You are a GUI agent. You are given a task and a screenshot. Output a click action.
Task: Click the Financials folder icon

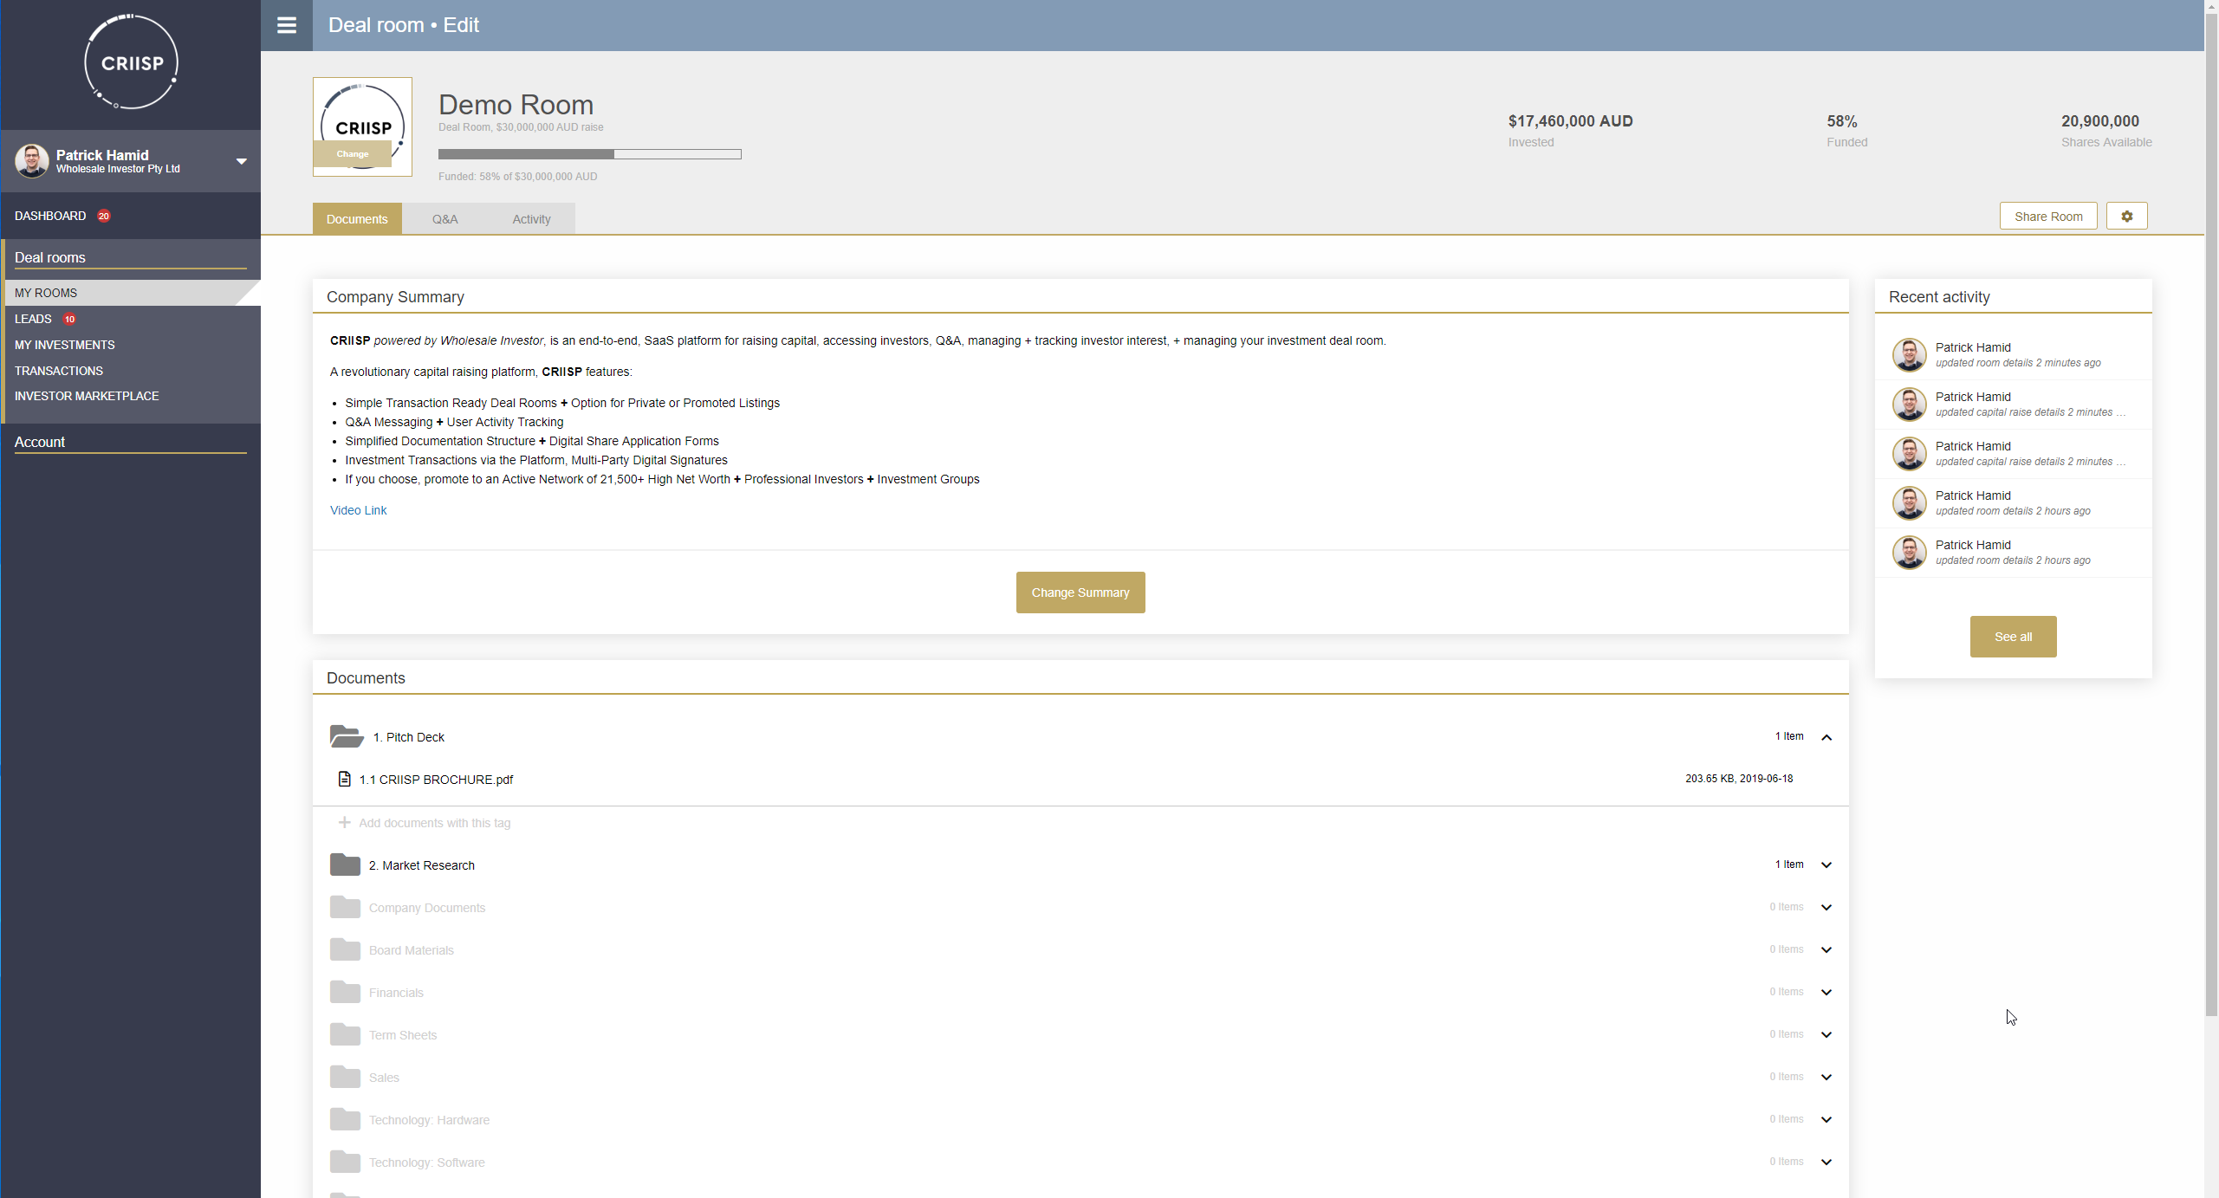tap(345, 992)
